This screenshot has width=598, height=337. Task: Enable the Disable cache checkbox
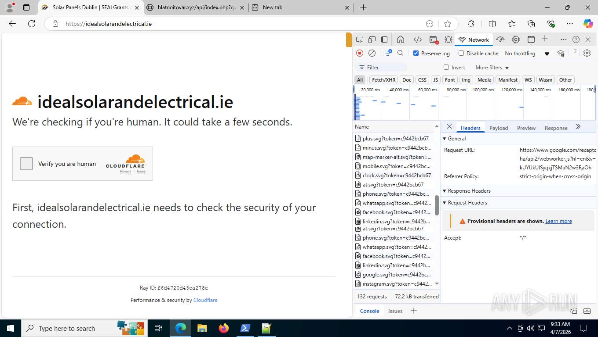point(461,53)
